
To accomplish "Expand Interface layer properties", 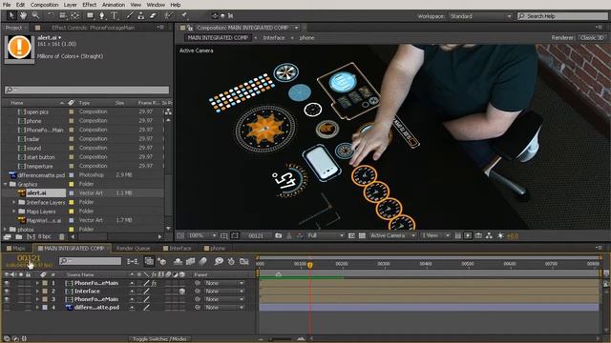I will [37, 292].
